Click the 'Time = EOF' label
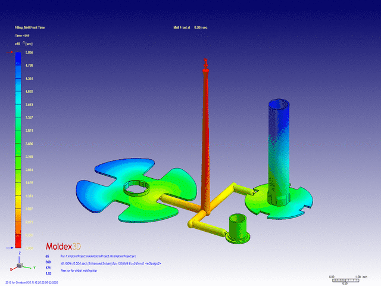The height and width of the screenshot is (286, 381). [x=22, y=36]
